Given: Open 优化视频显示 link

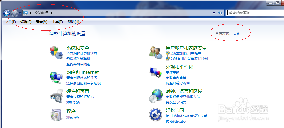Looking at the screenshot, I should tap(176, 121).
